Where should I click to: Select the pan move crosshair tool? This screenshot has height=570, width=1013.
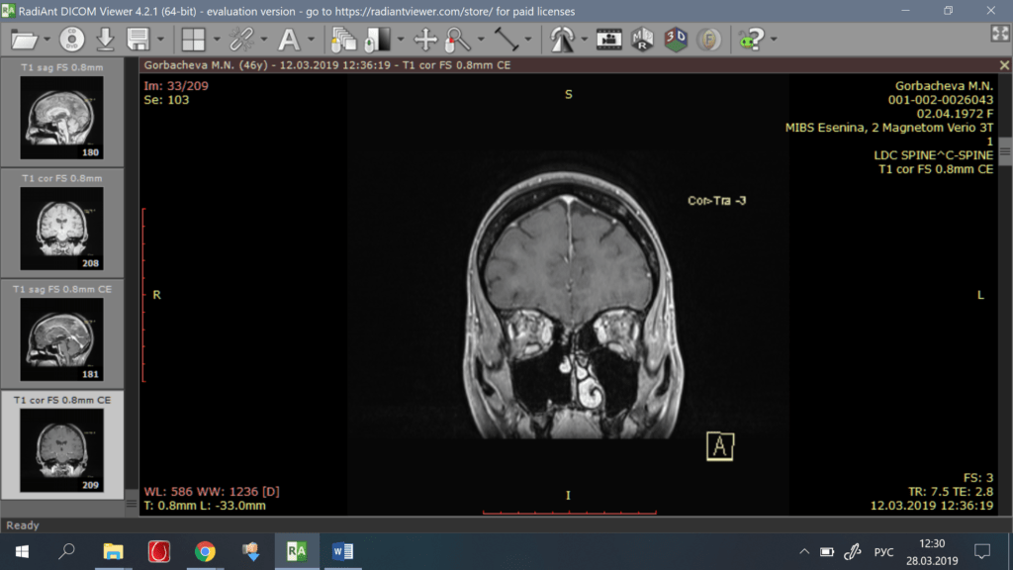point(425,40)
